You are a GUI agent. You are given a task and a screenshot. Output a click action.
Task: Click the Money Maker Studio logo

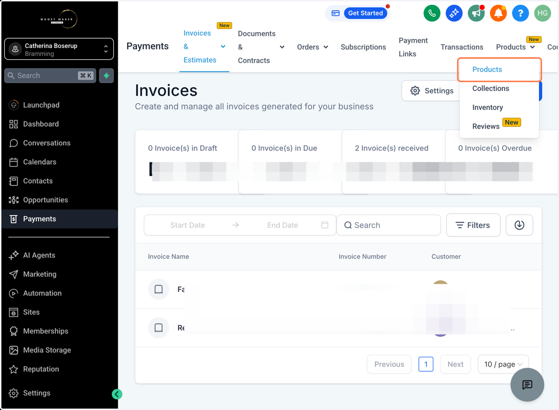click(59, 19)
